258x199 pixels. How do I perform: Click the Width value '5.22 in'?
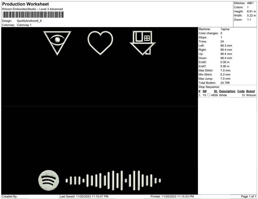pyautogui.click(x=251, y=15)
